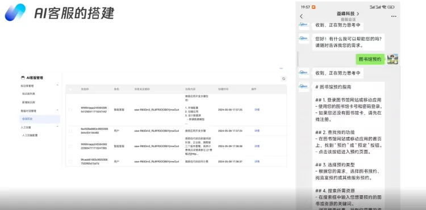This screenshot has width=426, height=210.
Task: Collapse the 知识库管理 sidebar group
Action: (x=57, y=86)
